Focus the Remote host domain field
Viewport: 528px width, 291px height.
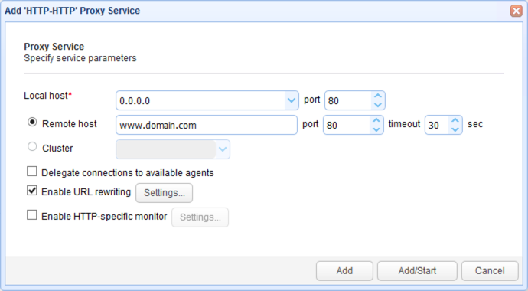tap(207, 125)
